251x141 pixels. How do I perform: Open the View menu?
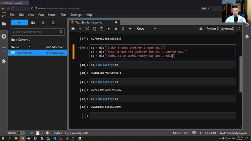tap(31, 15)
